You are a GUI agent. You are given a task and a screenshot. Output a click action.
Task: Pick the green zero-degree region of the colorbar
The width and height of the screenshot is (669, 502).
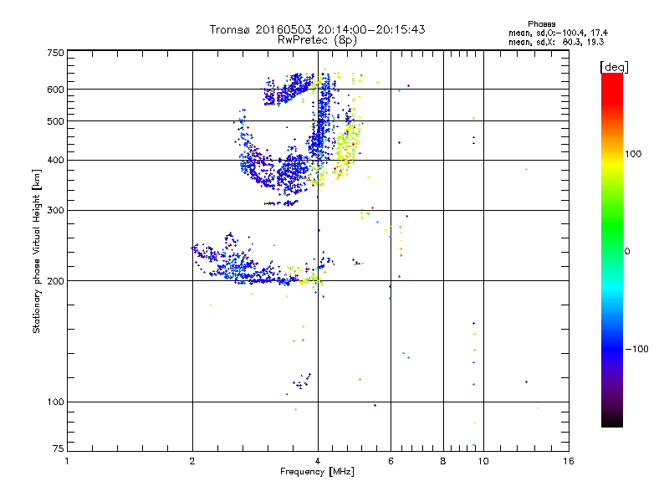click(612, 251)
